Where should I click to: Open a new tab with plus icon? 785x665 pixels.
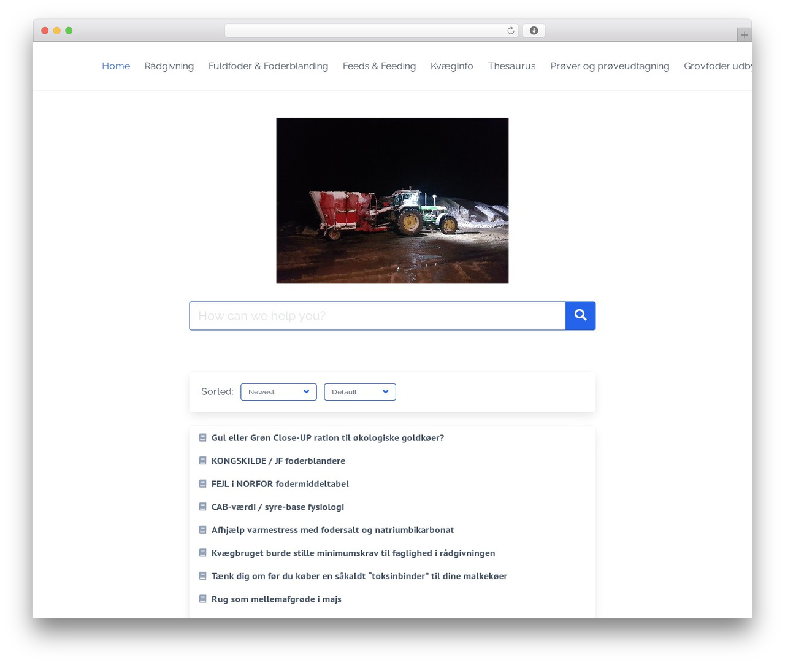744,35
